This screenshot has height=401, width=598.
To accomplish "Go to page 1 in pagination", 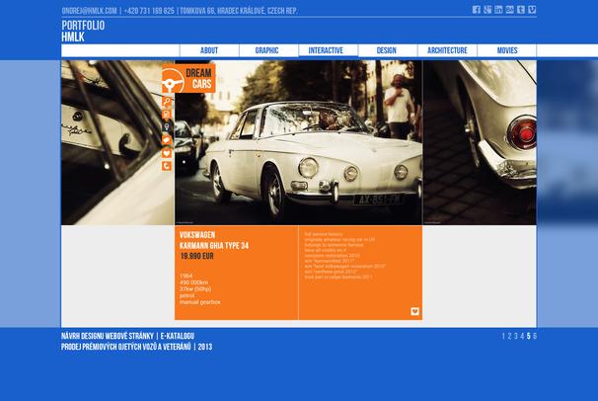I will pos(504,336).
